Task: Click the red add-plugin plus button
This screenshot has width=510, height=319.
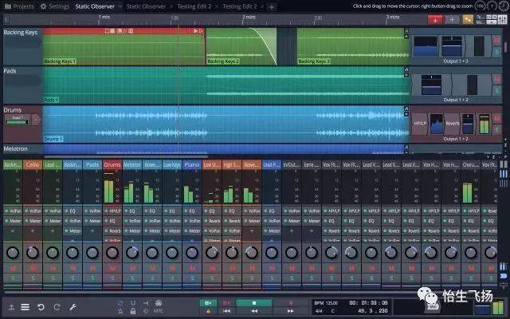Action: coord(435,20)
